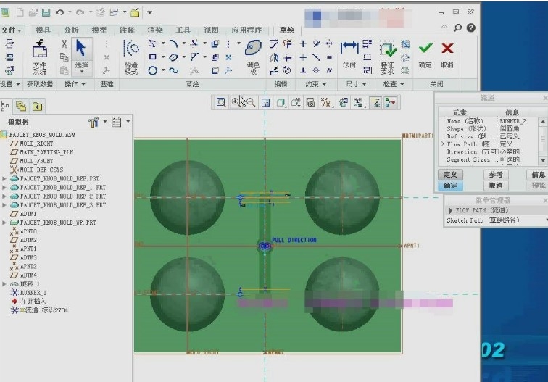The image size is (548, 382).
Task: Click the green 确定 checkmark in ribbon
Action: click(x=425, y=49)
